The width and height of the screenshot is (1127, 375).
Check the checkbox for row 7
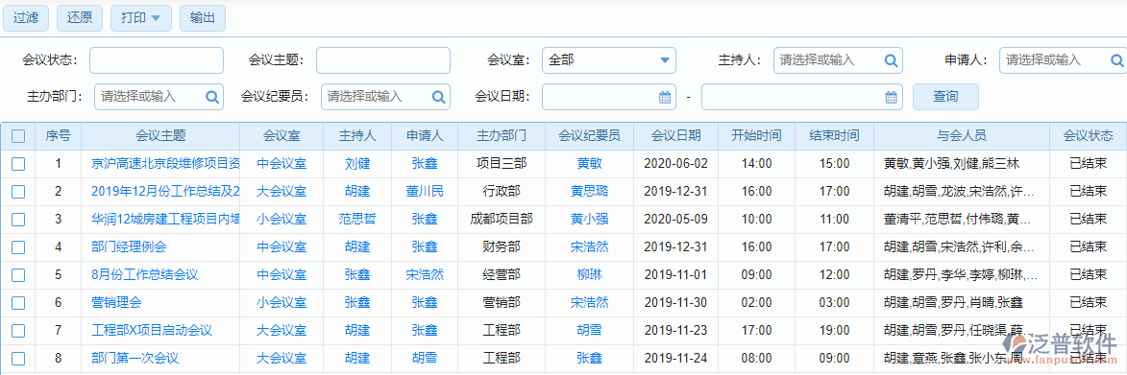[x=18, y=331]
